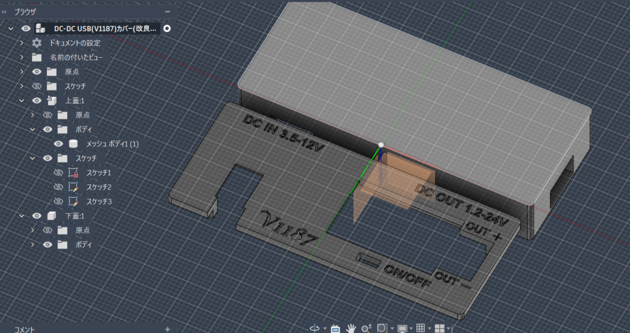Select the Orbit tool in navigation bar

pos(315,328)
